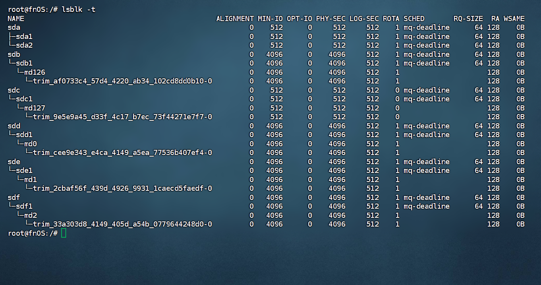The height and width of the screenshot is (285, 541).
Task: Click the green cursor at bottom prompt
Action: pos(64,233)
